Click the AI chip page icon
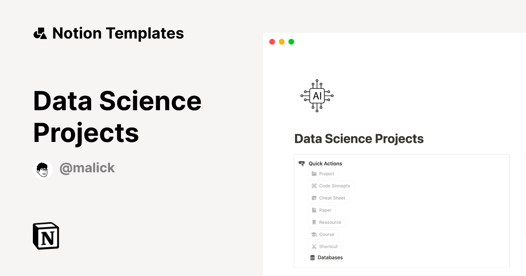526x276 pixels. click(x=317, y=96)
